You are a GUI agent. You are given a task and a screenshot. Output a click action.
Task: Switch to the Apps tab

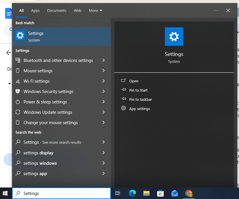coord(35,11)
